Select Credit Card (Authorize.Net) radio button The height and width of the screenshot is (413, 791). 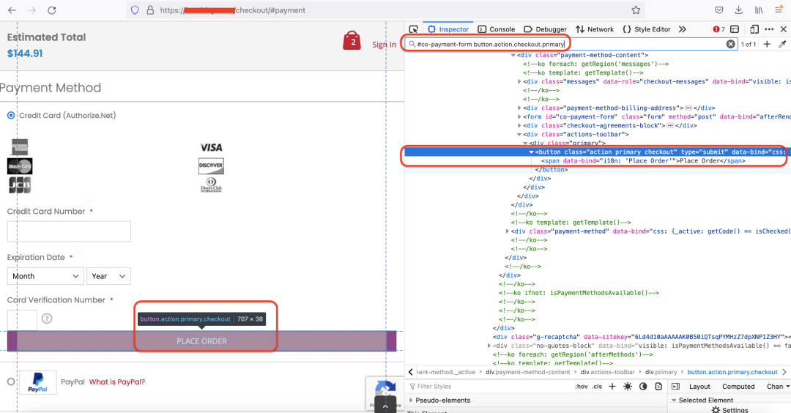(x=11, y=116)
